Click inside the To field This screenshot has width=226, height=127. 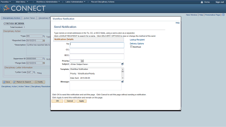click(x=97, y=45)
